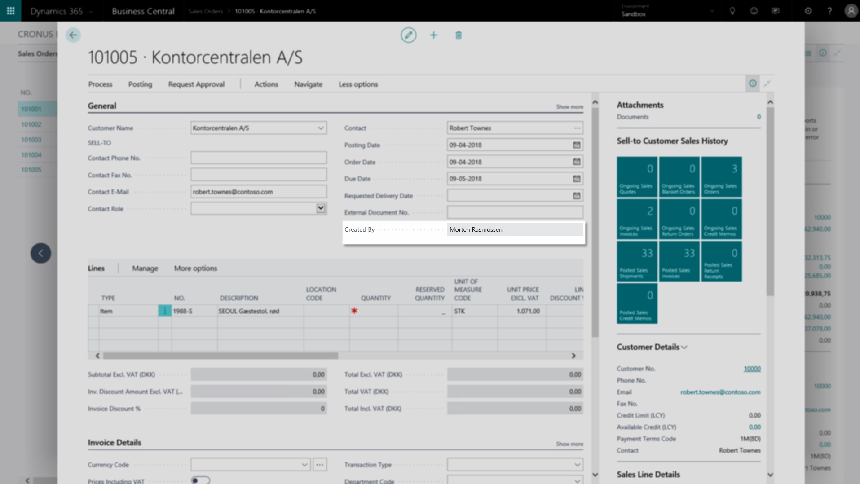Image resolution: width=860 pixels, height=484 pixels.
Task: Open the chat notifications icon
Action: (x=776, y=11)
